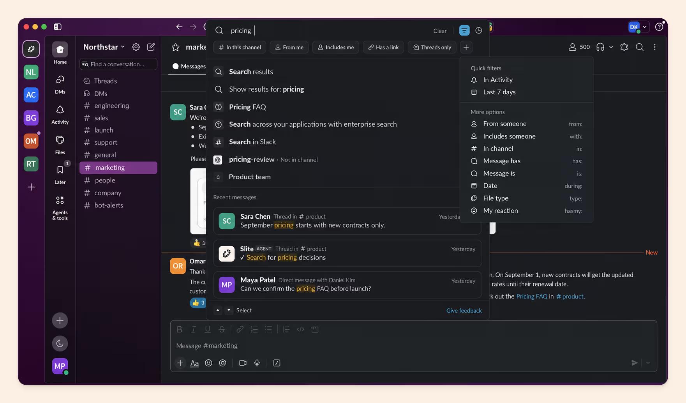This screenshot has height=403, width=686.
Task: Switch to the AC workspace
Action: (x=31, y=95)
